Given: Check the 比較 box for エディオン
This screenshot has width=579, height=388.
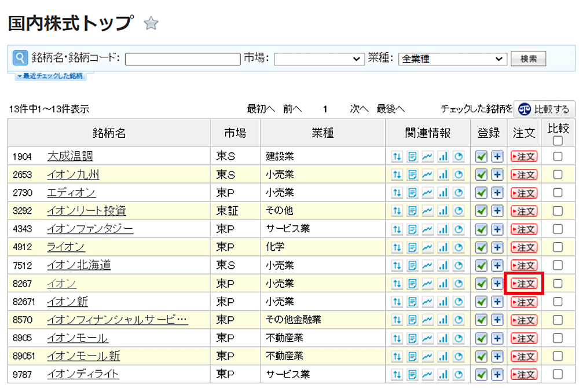Looking at the screenshot, I should click(558, 192).
